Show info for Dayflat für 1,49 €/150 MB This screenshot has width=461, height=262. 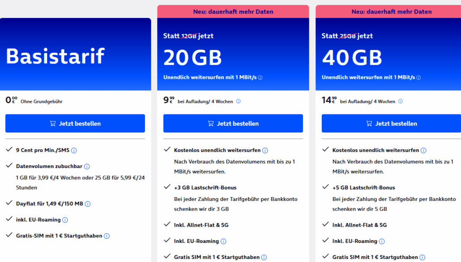click(x=88, y=203)
